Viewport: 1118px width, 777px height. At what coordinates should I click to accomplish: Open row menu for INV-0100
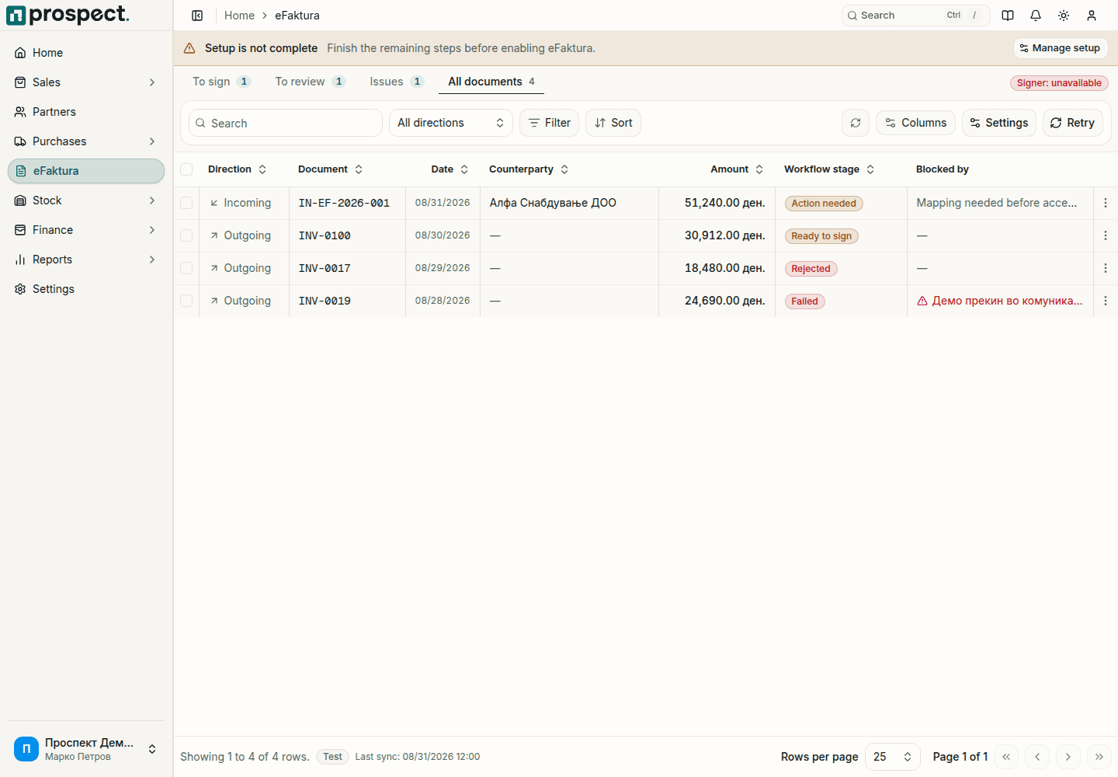1106,235
